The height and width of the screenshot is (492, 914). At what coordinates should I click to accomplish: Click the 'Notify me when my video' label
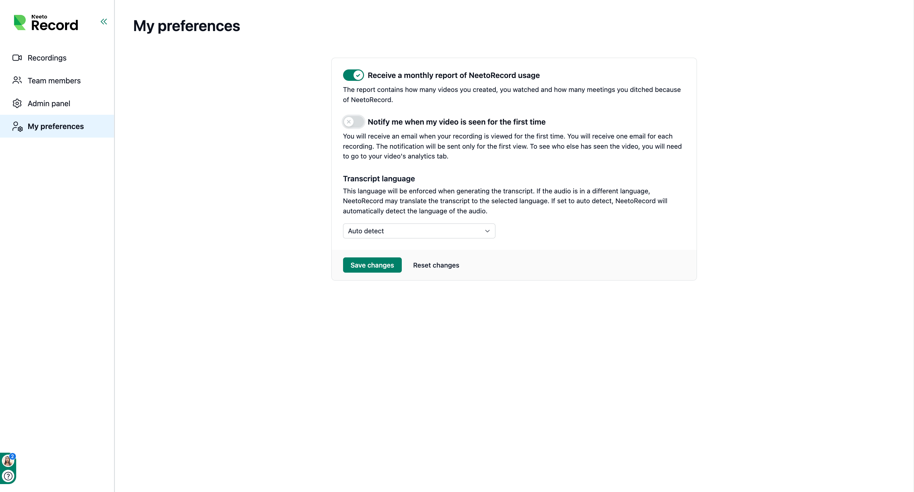[456, 122]
